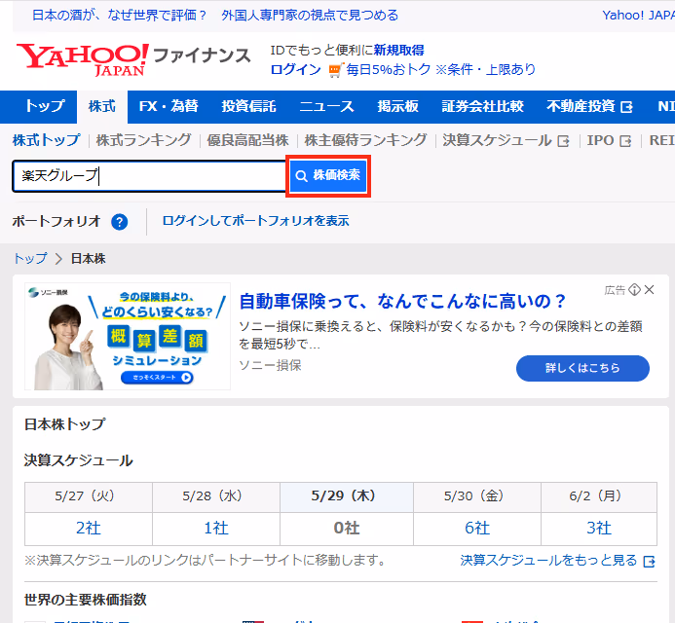Click 毎日5%おトク promotion link

pyautogui.click(x=388, y=70)
